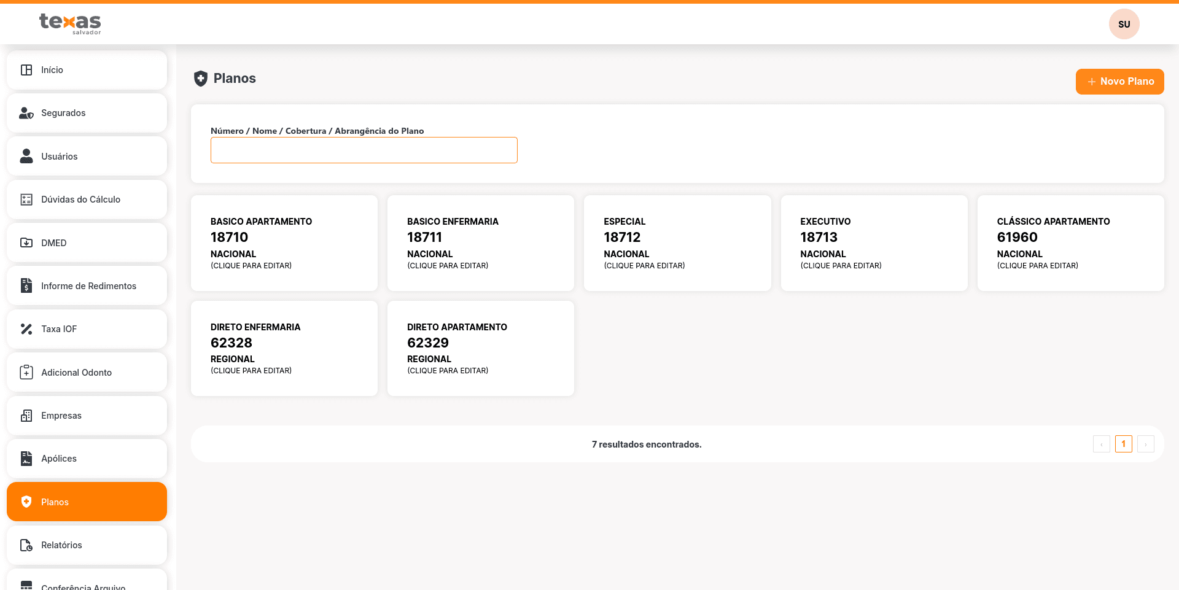
Task: Click the Adicional Odonto clipboard icon
Action: [x=26, y=373]
